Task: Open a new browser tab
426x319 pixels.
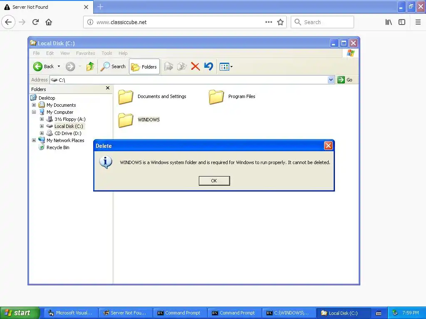Action: click(x=100, y=7)
